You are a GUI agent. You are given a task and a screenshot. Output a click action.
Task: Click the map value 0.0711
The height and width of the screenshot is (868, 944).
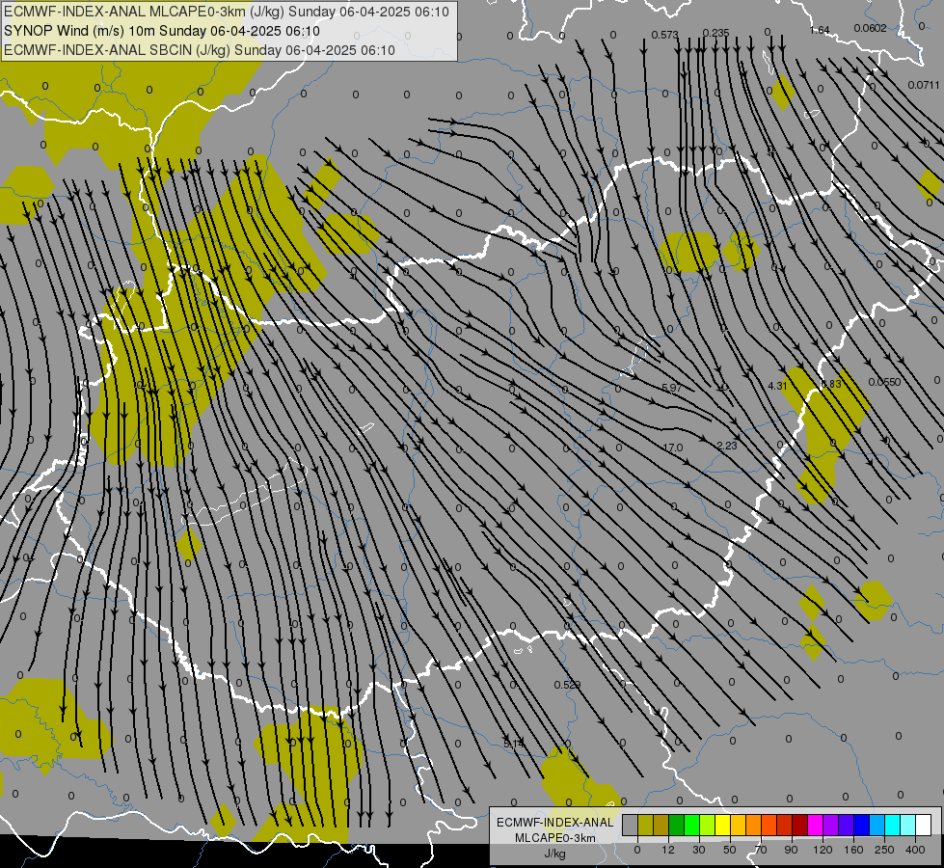click(924, 85)
